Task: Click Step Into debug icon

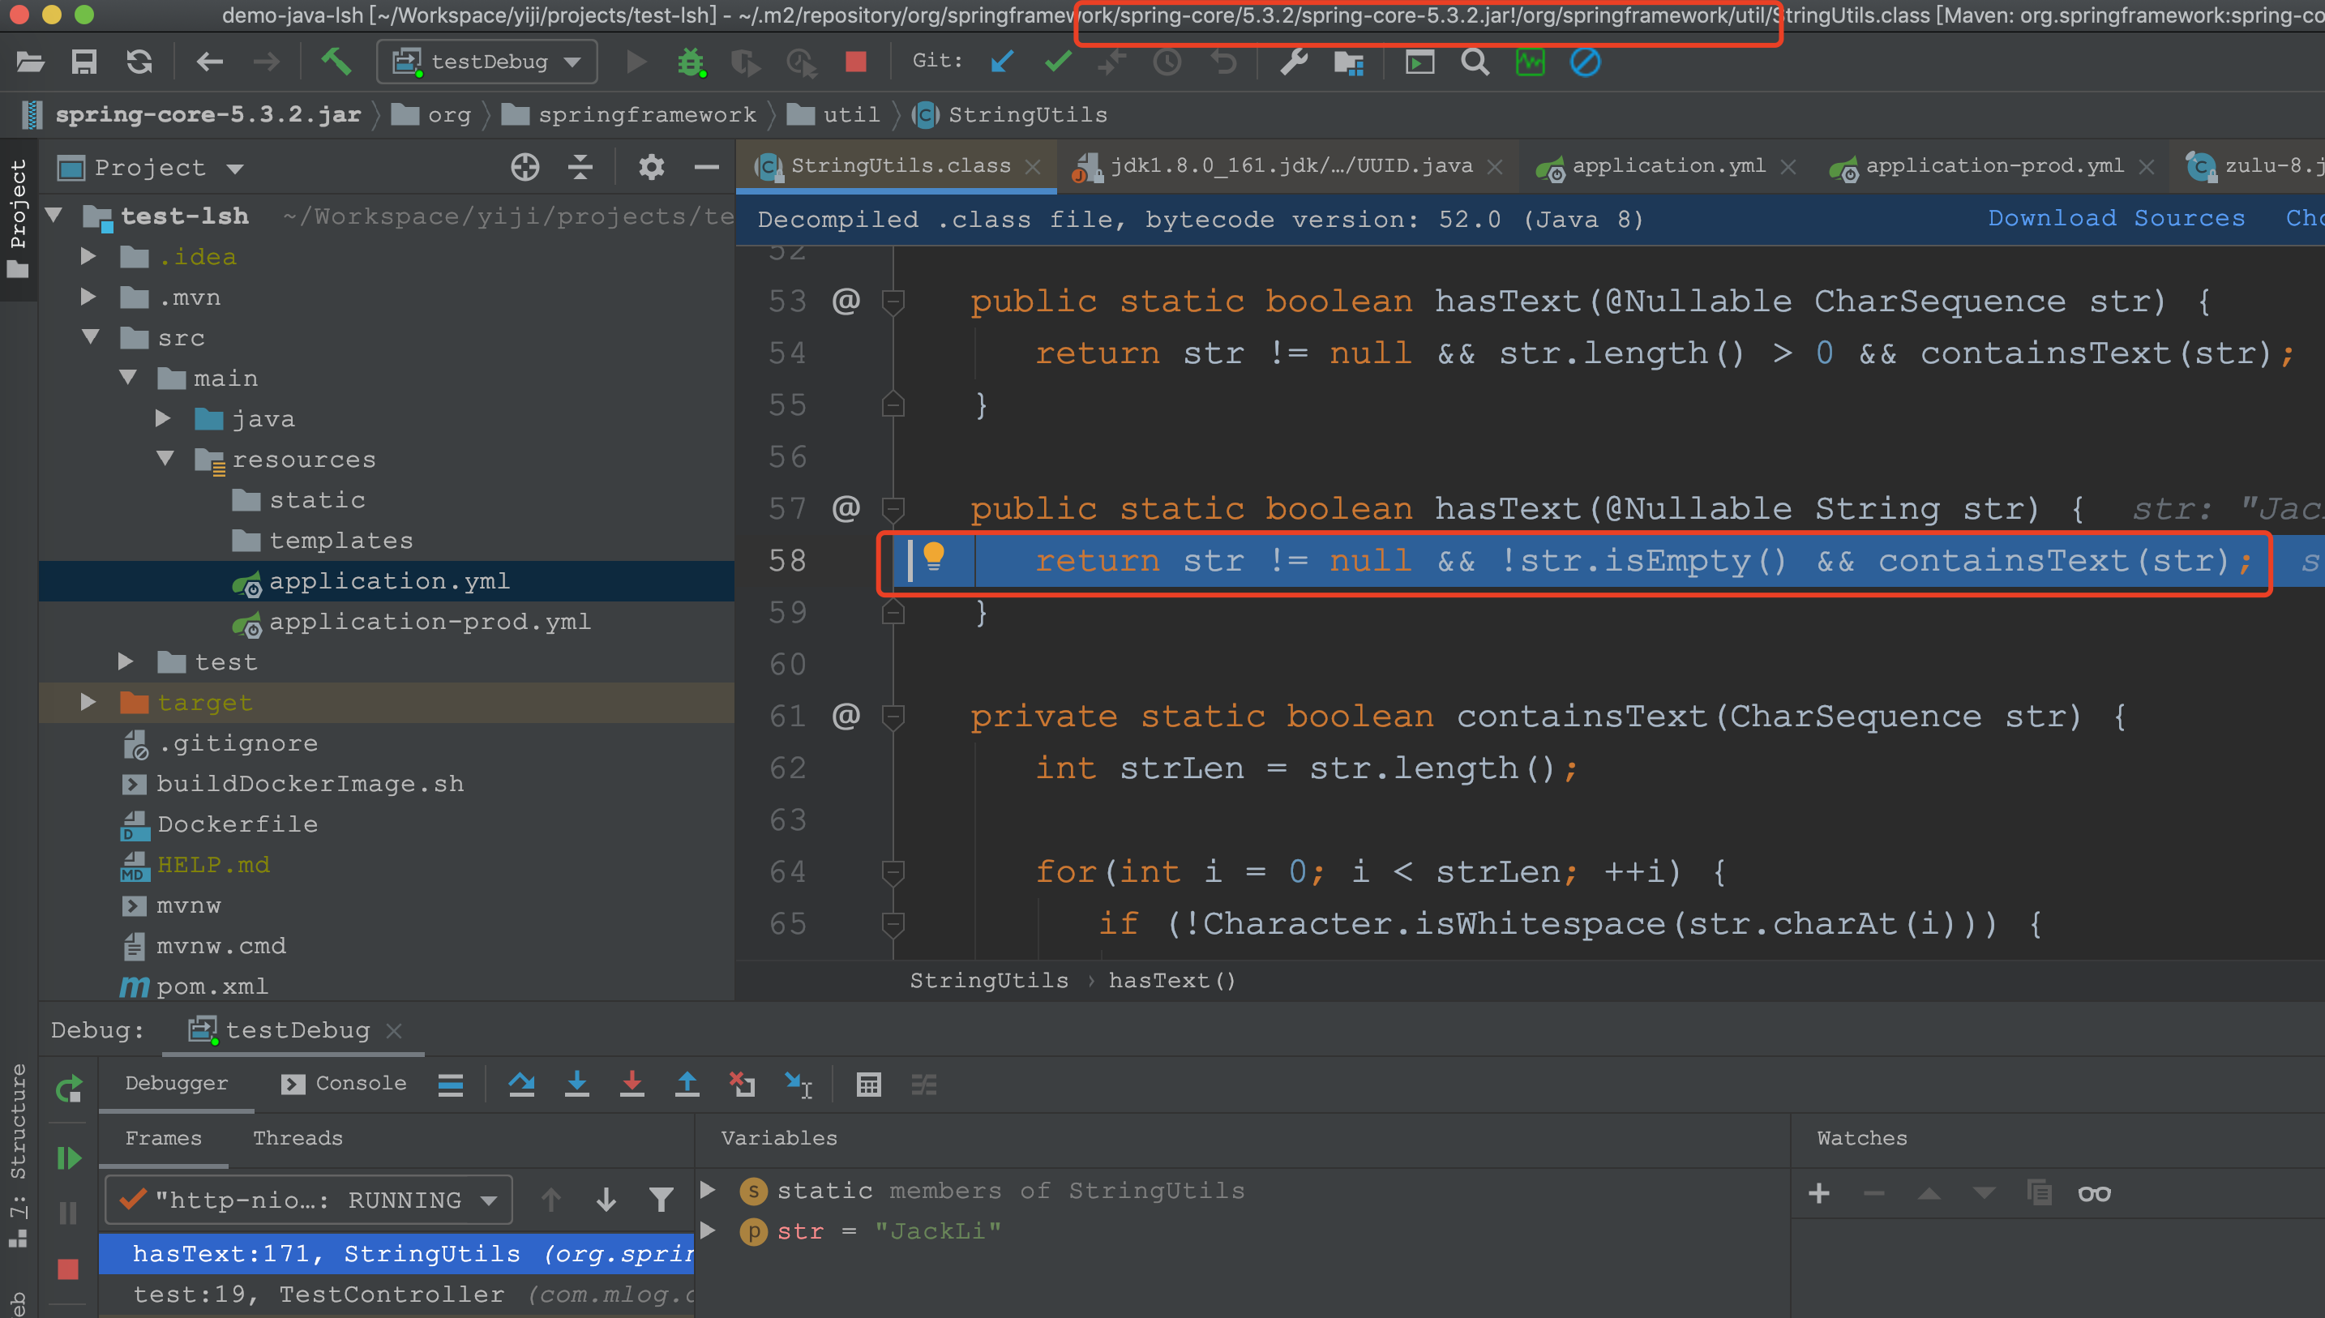Action: click(x=576, y=1084)
